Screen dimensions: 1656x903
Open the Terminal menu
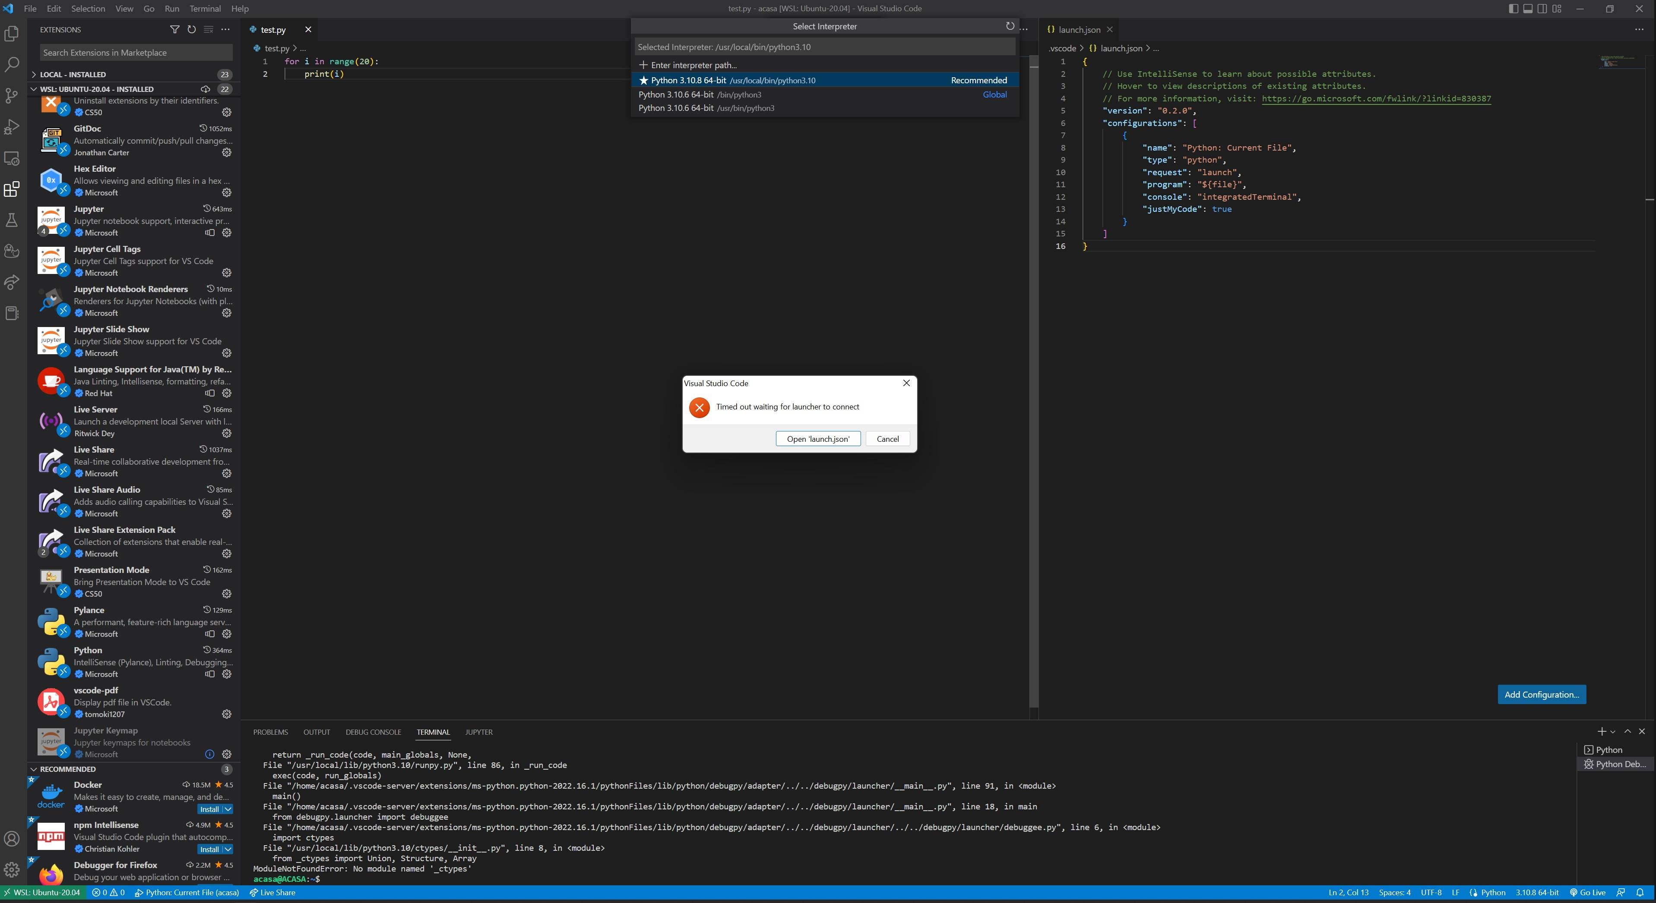(x=205, y=8)
